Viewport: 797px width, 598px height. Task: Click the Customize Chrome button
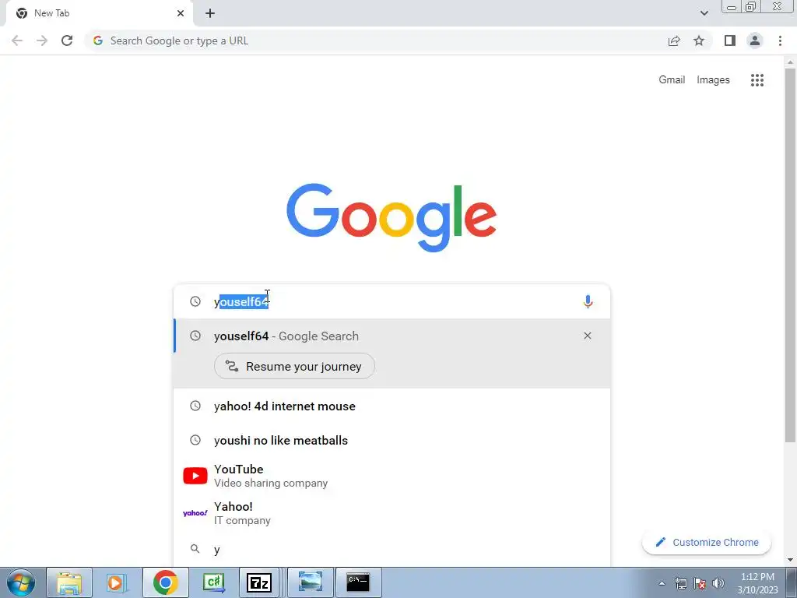(707, 542)
